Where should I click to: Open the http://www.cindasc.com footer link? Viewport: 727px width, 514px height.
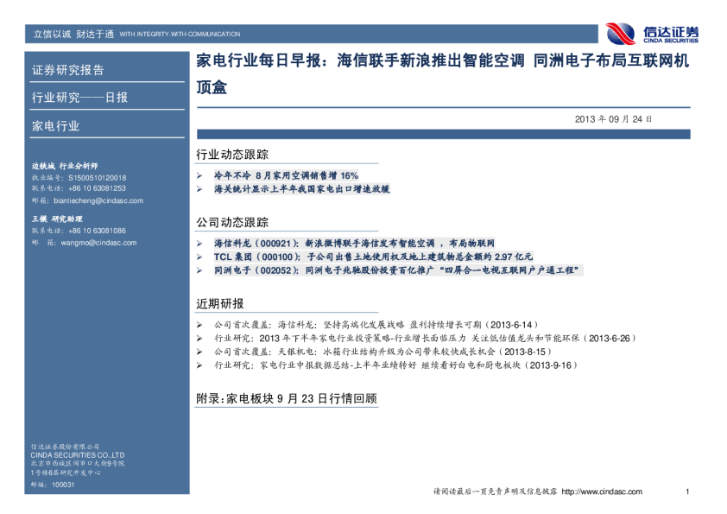pyautogui.click(x=602, y=492)
